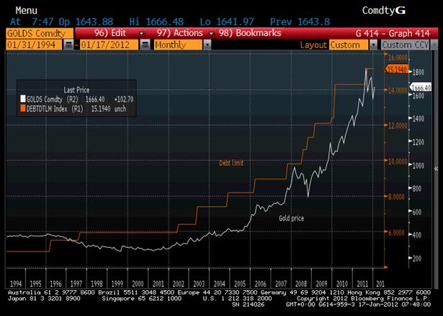Click the Lo 1641.97 quote value

227,22
